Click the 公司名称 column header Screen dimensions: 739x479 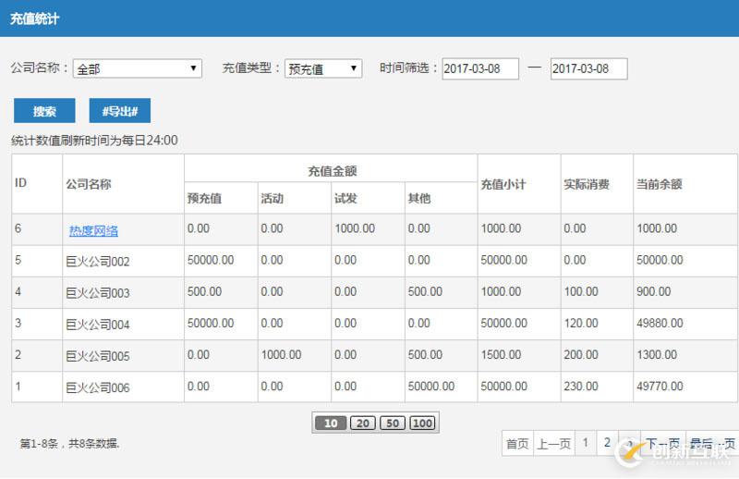pos(88,184)
